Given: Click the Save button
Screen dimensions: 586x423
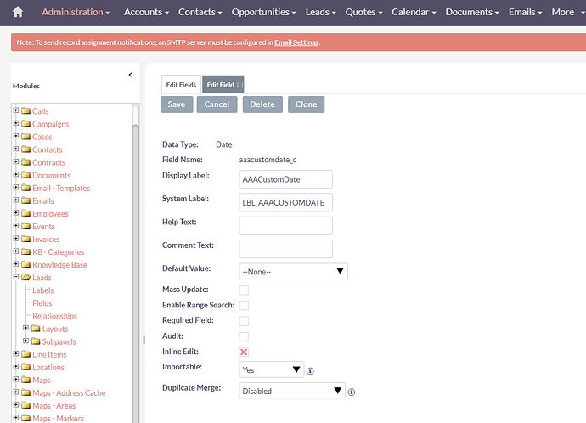Looking at the screenshot, I should click(x=177, y=104).
